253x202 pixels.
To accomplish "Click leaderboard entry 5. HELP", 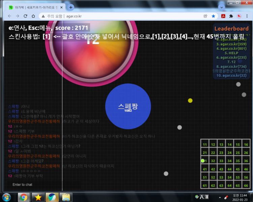I will point(231,53).
